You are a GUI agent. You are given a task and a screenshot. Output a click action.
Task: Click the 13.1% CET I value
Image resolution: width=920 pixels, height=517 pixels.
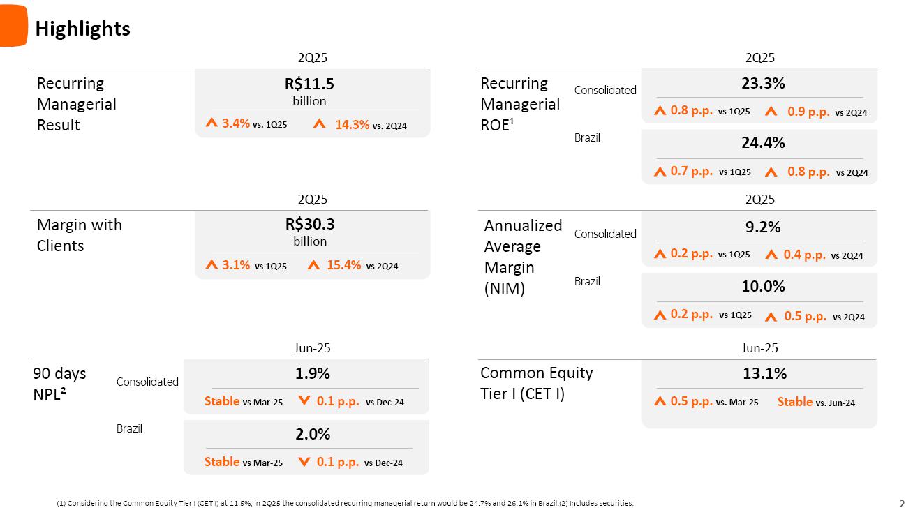pyautogui.click(x=764, y=373)
